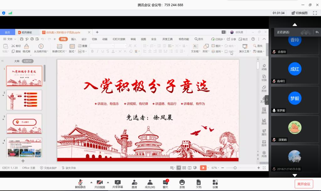Screen dimensions: 321x191
Task: Adjust the zoom slider in status bar
Action: click(x=235, y=168)
